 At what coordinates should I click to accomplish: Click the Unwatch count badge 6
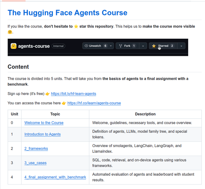point(105,46)
